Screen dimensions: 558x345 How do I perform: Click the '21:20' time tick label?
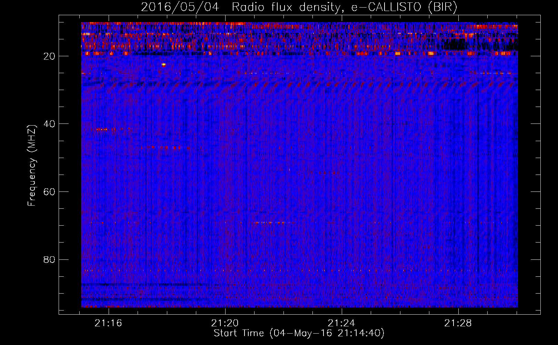pos(225,323)
